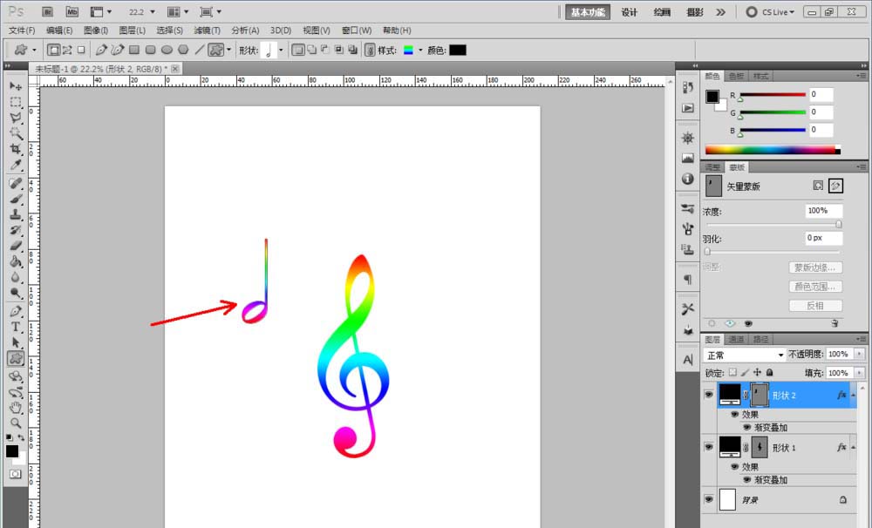Open the 窗口(W) menu
The image size is (872, 528).
357,30
